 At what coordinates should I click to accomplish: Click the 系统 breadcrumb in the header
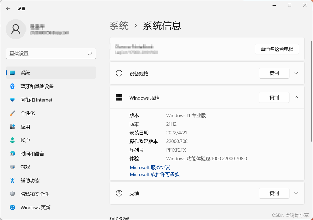click(119, 26)
